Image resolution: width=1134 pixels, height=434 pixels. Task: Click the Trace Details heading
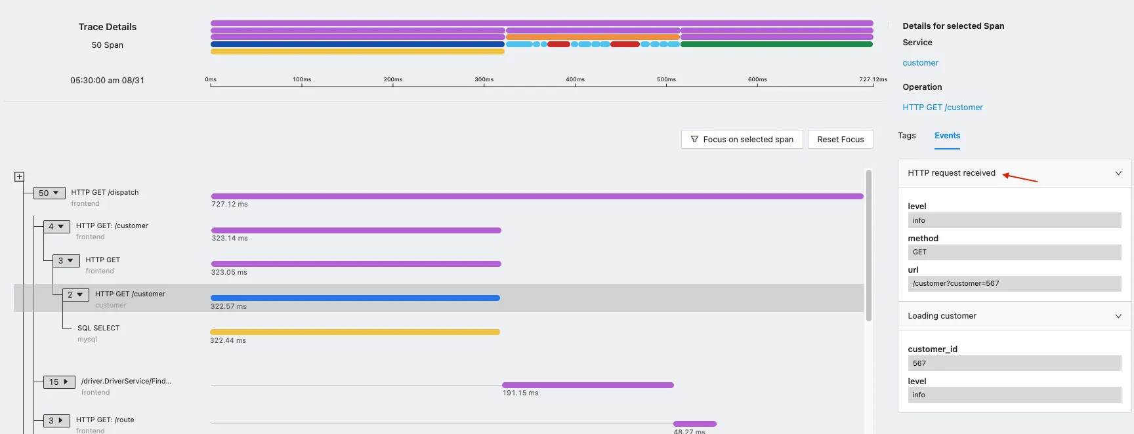coord(108,27)
